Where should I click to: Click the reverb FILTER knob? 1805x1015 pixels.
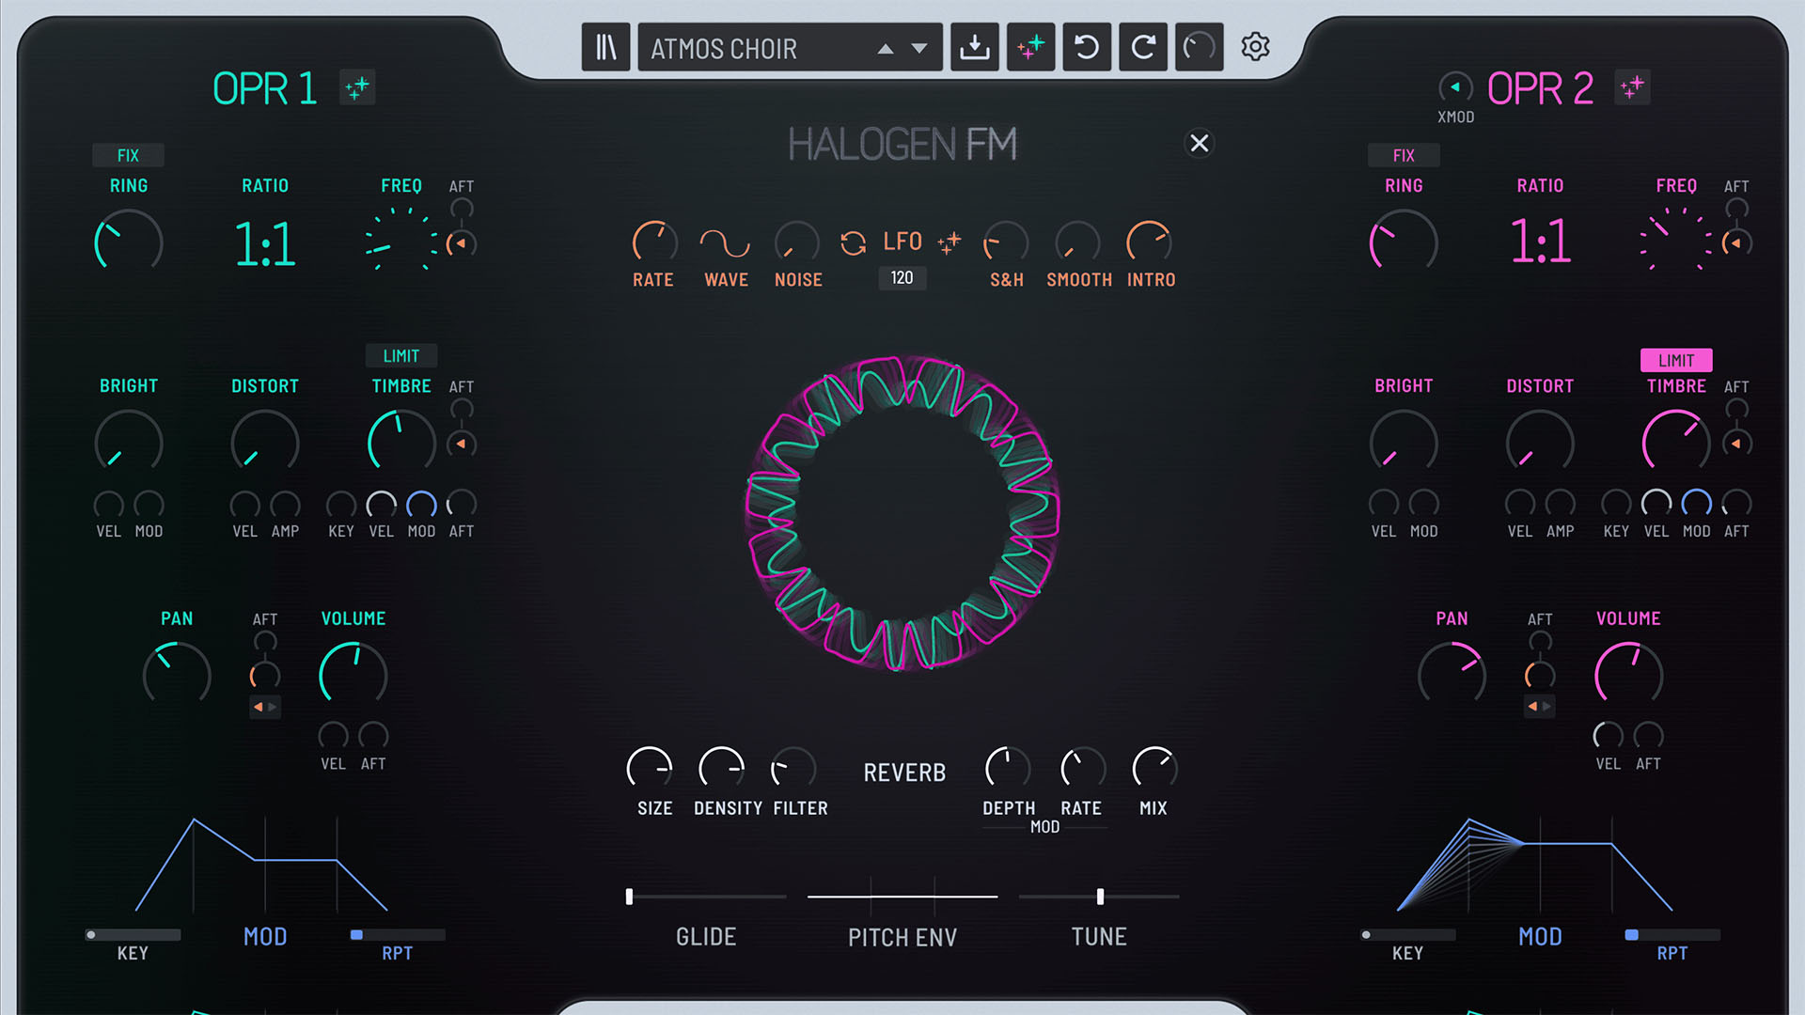point(794,769)
